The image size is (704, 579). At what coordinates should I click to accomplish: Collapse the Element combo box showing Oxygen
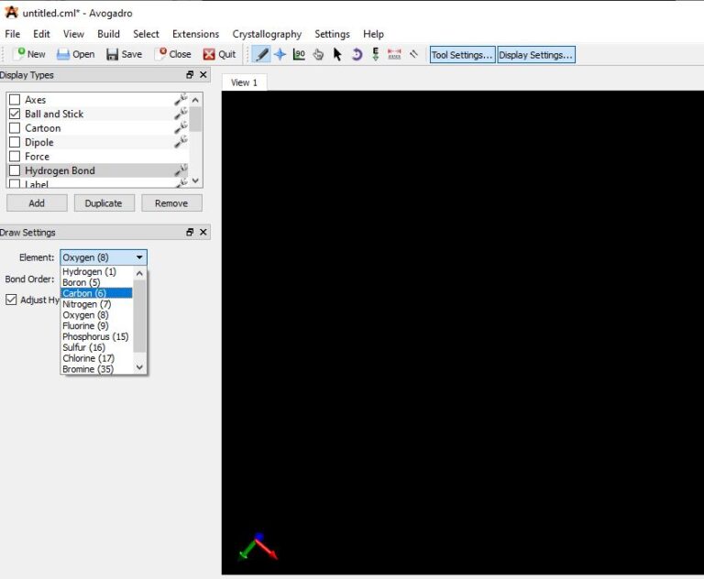pyautogui.click(x=103, y=257)
